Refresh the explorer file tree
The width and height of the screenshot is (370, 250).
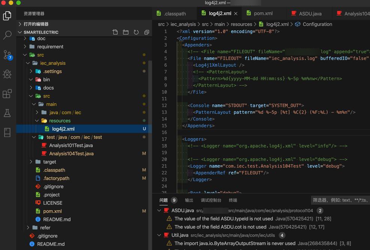(136, 32)
